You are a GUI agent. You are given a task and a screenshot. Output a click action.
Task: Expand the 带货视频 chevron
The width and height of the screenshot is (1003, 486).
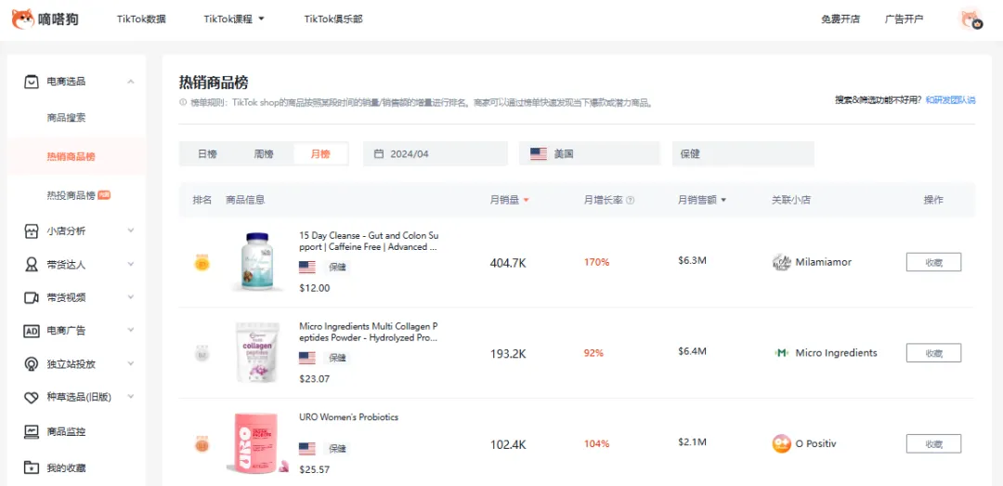131,297
